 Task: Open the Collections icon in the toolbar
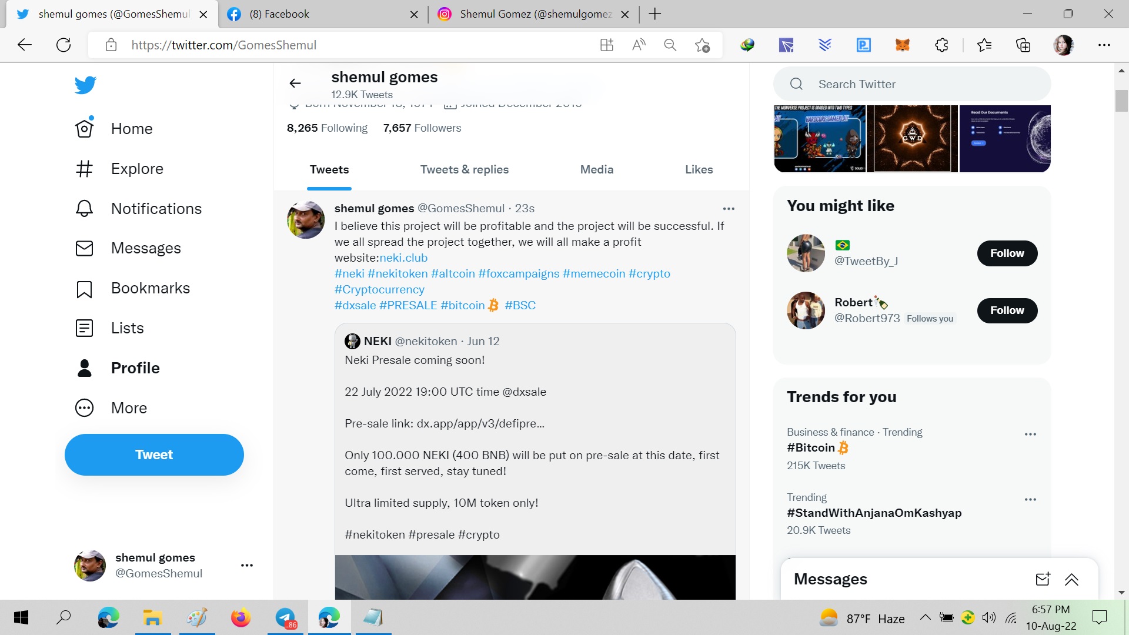click(1023, 45)
